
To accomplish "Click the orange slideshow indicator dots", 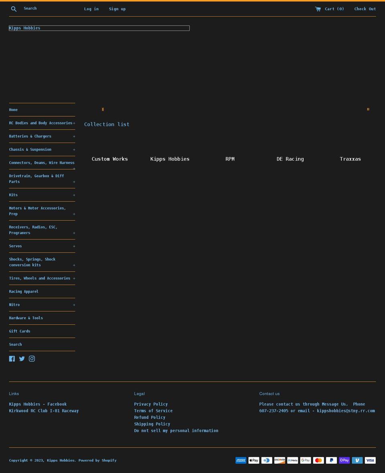I will [x=103, y=109].
